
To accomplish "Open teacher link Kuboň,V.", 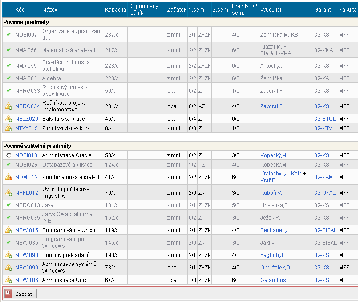I will coord(271,193).
